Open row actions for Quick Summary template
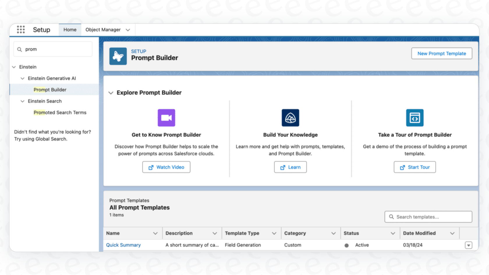The image size is (489, 275). 468,245
